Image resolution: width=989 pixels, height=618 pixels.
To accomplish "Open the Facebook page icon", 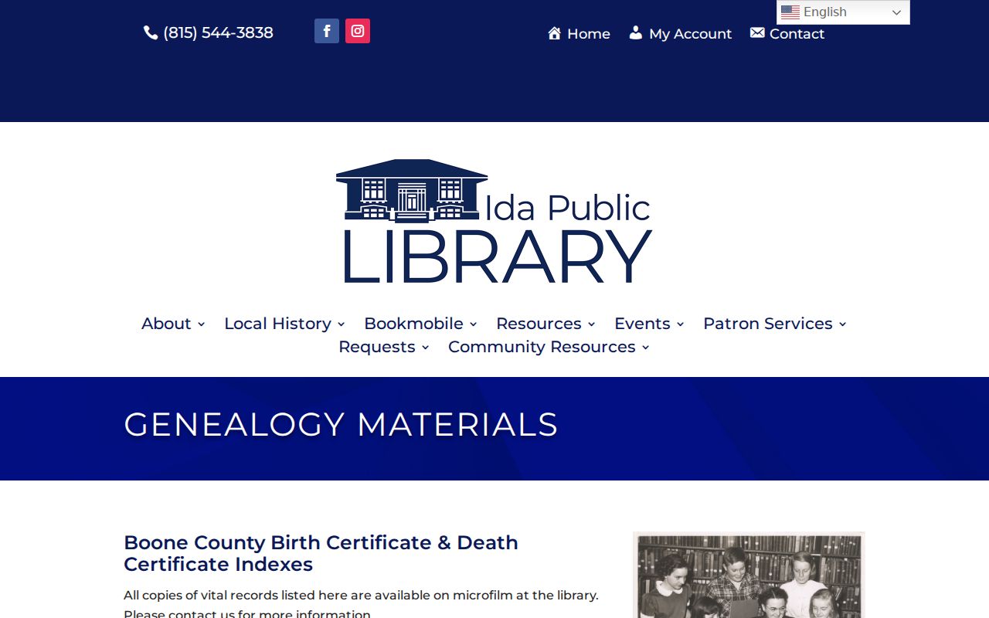I will [327, 31].
